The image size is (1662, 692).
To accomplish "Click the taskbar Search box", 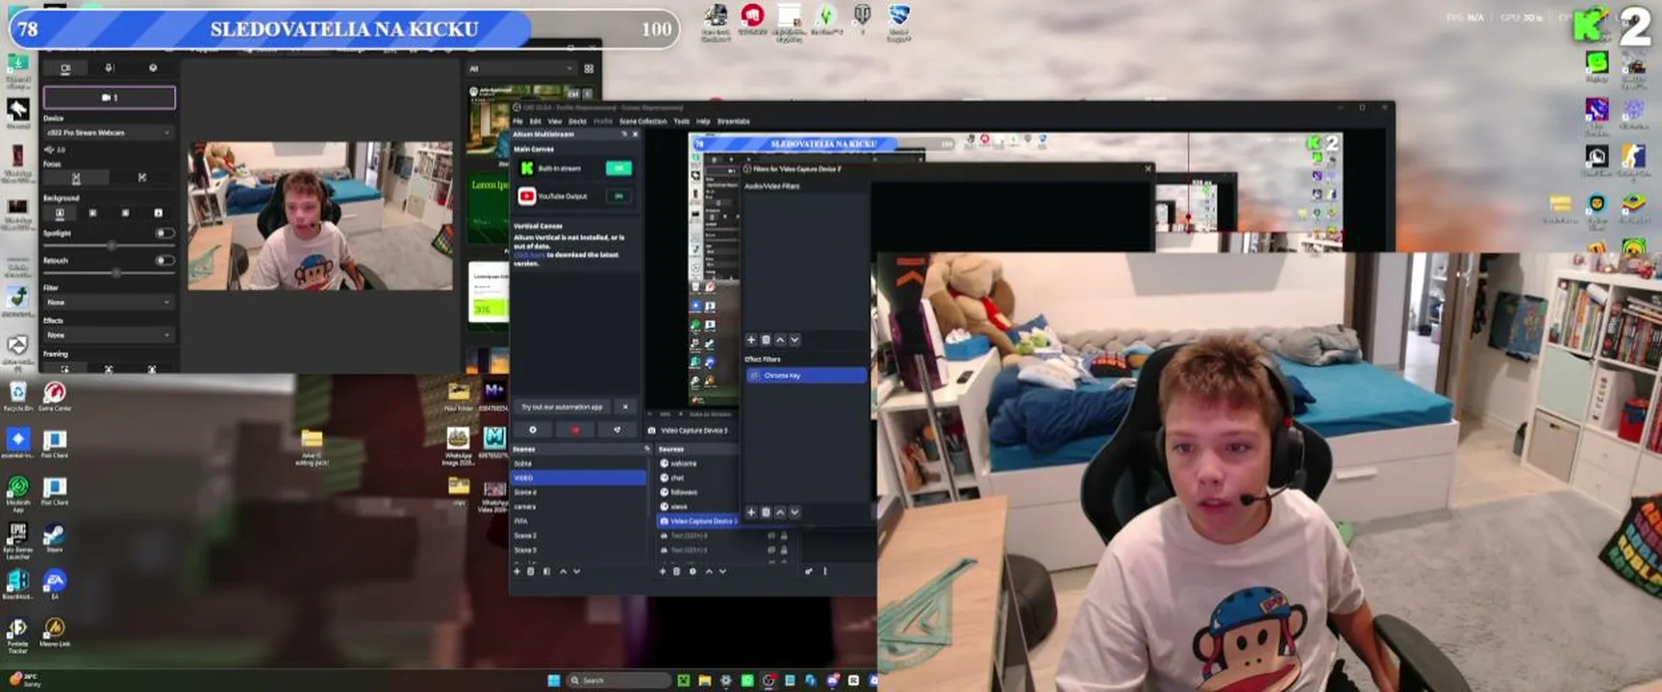I will point(617,680).
